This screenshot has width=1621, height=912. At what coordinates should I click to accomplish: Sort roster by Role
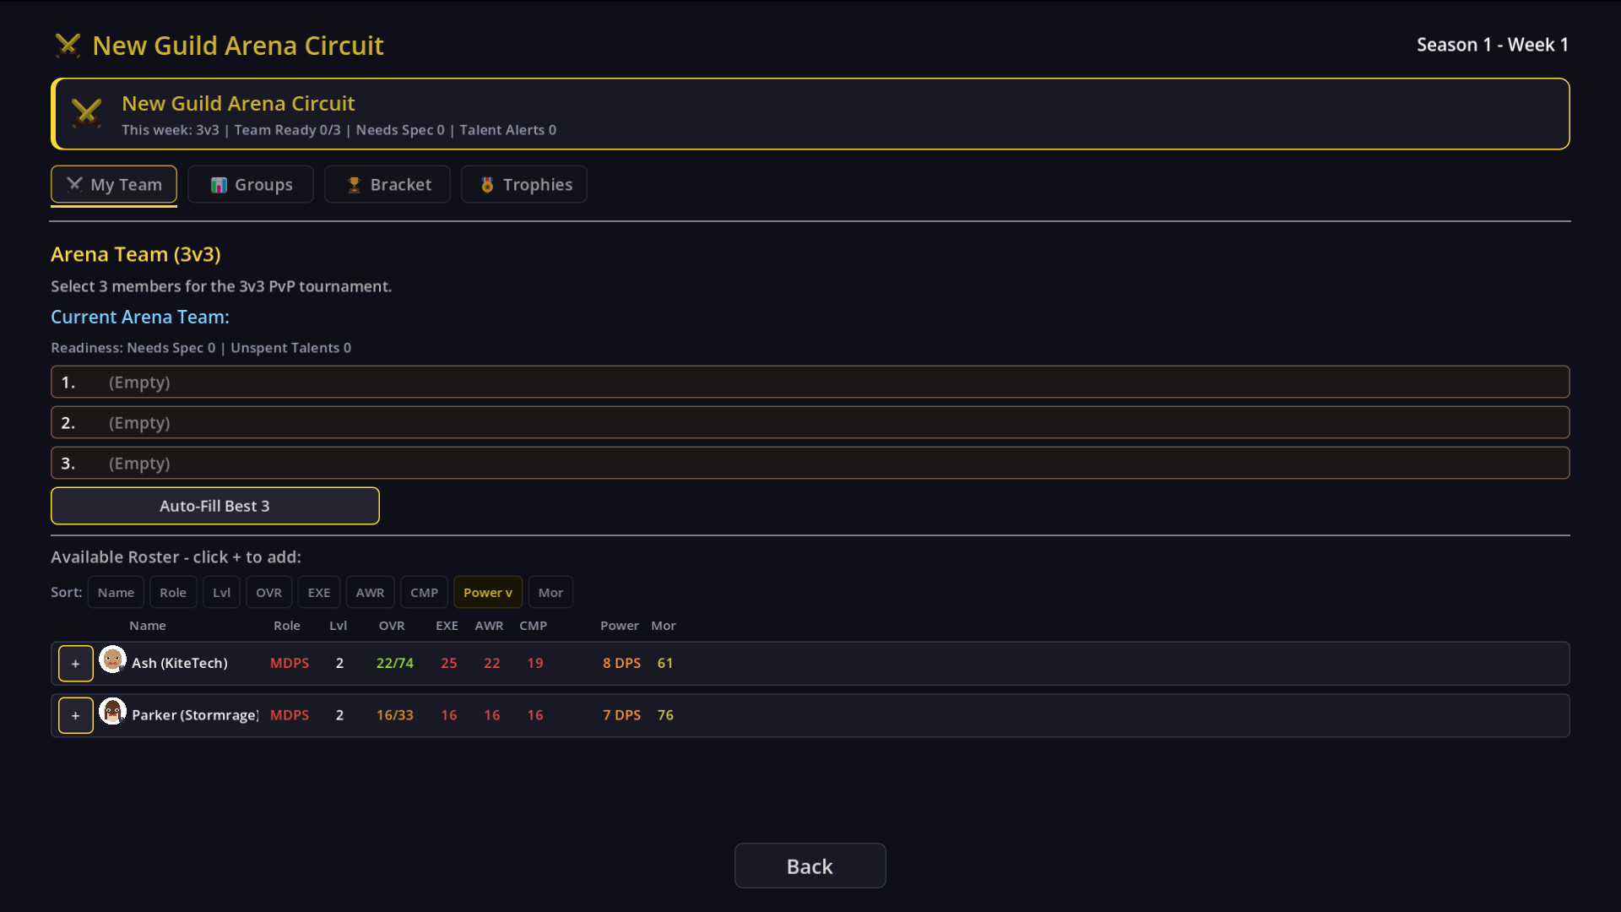click(x=173, y=592)
